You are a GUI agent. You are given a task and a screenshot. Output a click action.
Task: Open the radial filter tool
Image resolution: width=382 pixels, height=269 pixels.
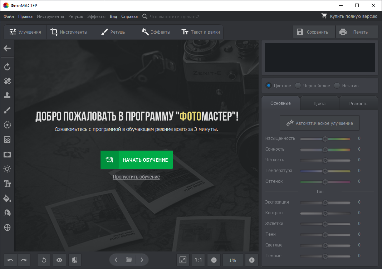click(x=7, y=125)
